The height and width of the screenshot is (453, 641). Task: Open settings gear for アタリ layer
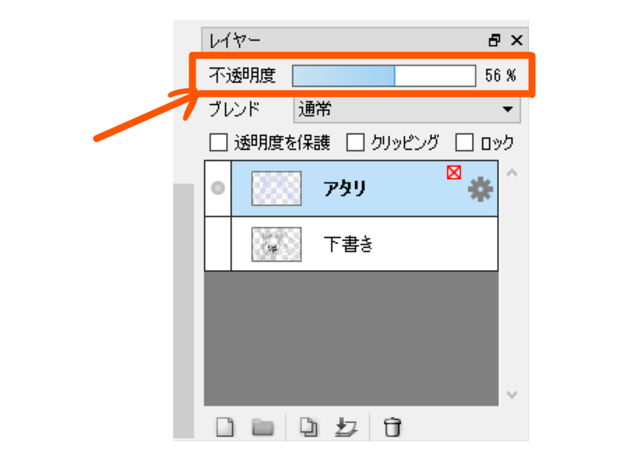point(480,189)
